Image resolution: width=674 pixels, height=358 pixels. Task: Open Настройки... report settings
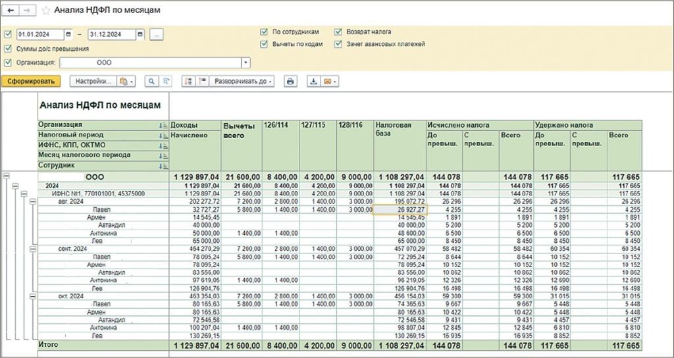tap(93, 81)
